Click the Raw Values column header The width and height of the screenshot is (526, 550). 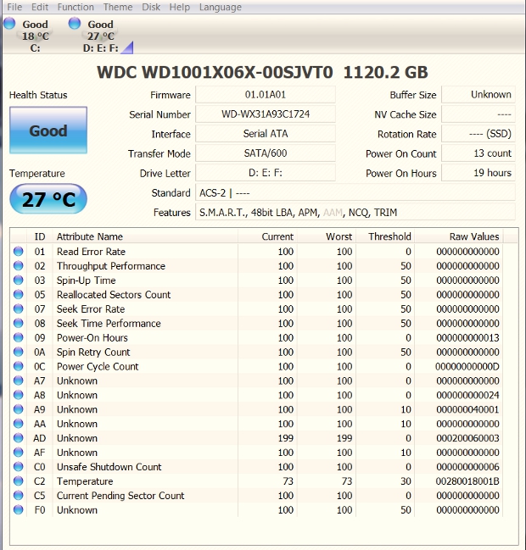473,236
